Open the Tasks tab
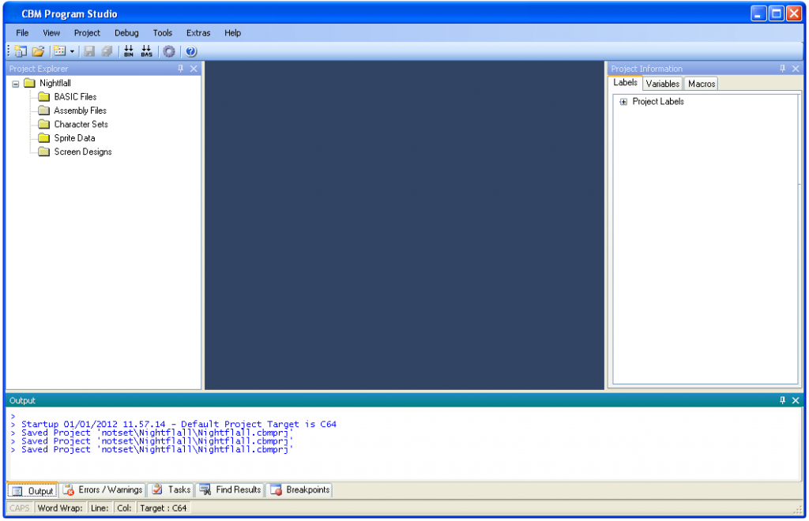The width and height of the screenshot is (809, 521). [171, 490]
